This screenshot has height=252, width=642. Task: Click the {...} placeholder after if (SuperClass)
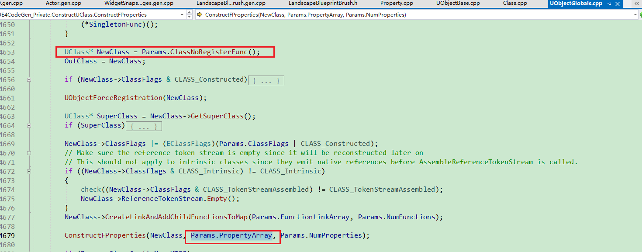pyautogui.click(x=144, y=126)
